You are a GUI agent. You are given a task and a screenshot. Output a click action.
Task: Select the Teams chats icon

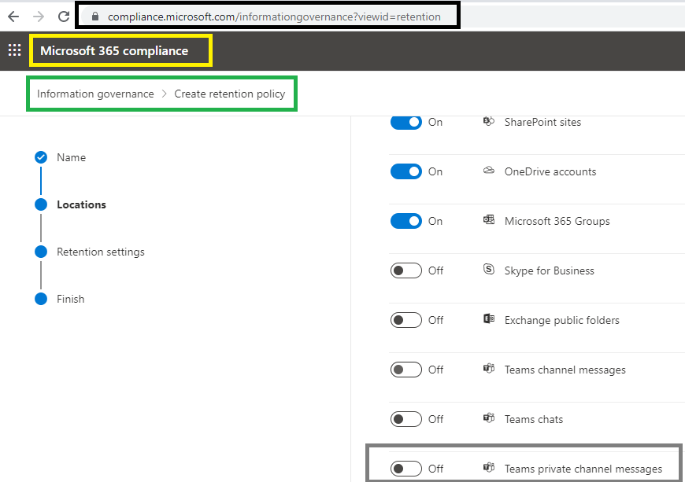pyautogui.click(x=487, y=418)
